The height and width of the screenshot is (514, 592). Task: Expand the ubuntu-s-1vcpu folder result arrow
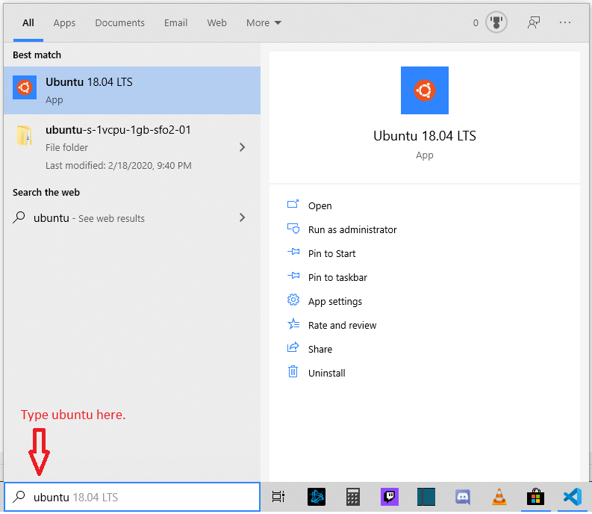(243, 147)
